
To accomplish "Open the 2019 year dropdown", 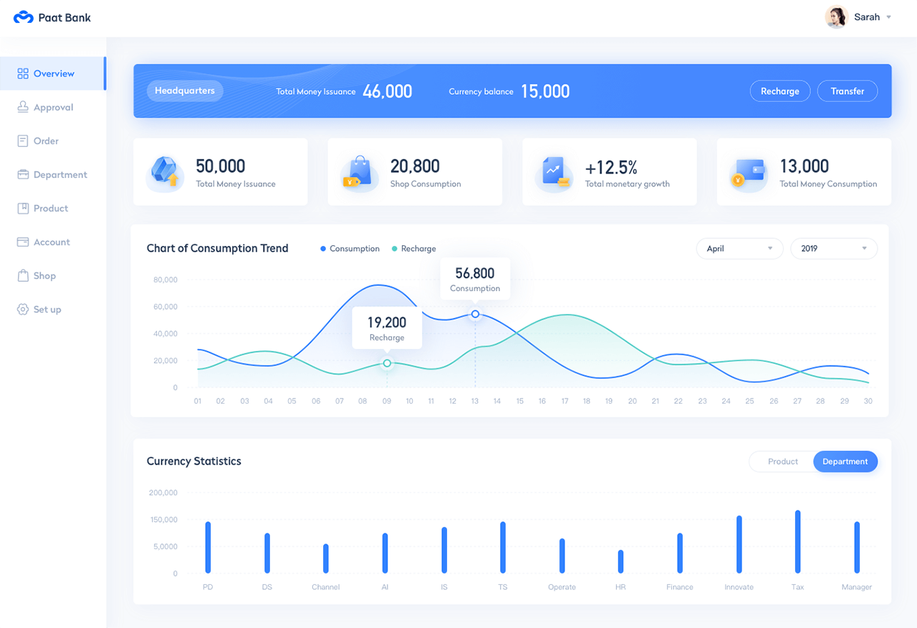I will 834,249.
